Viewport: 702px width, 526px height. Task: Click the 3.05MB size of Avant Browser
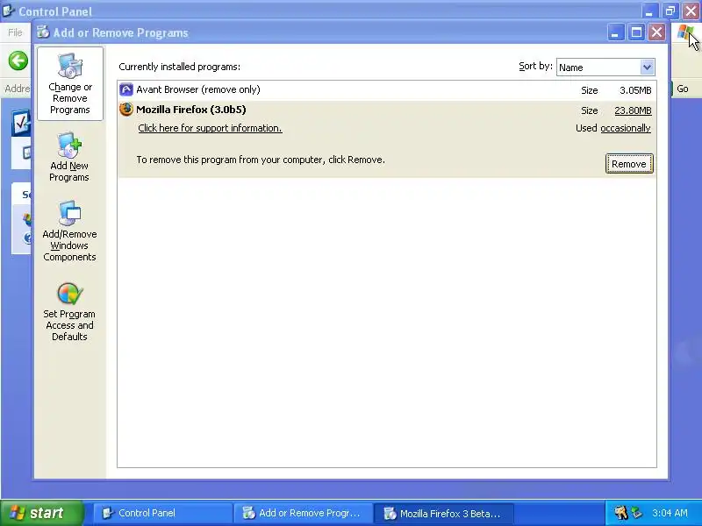(635, 90)
